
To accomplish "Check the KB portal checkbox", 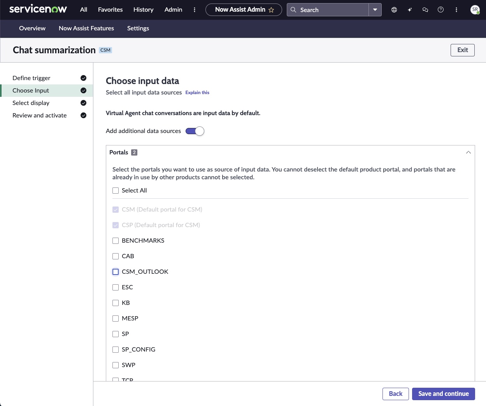I will click(x=116, y=303).
